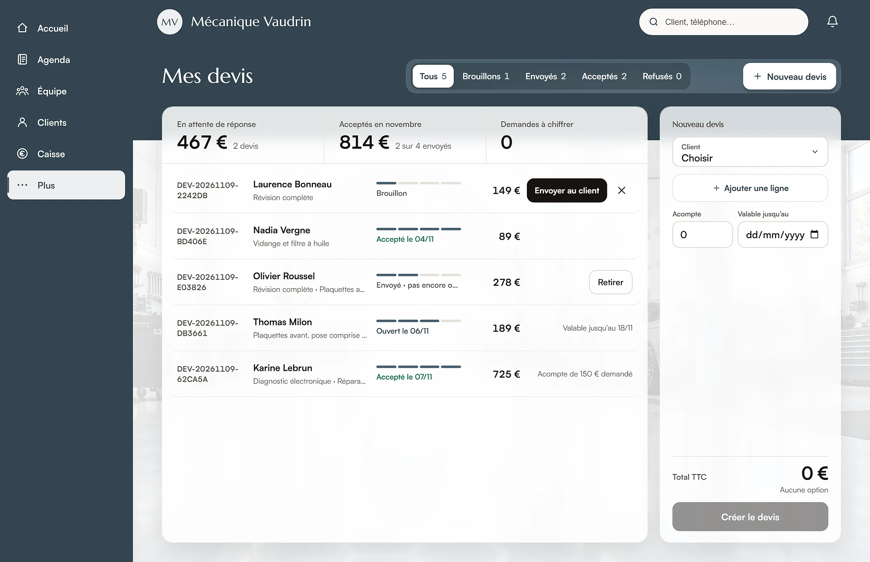Click the Plus three-dots icon

coord(22,185)
